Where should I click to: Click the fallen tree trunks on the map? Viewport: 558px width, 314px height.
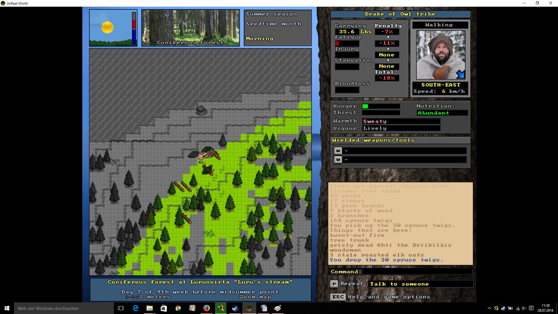[x=183, y=186]
